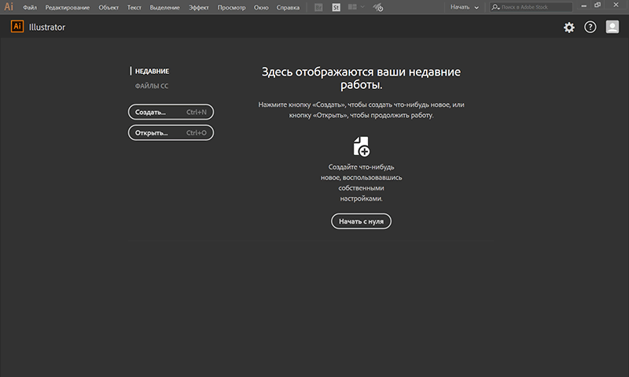Screen dimensions: 629x377
Task: Expand the Начать workspace switcher
Action: [x=465, y=7]
